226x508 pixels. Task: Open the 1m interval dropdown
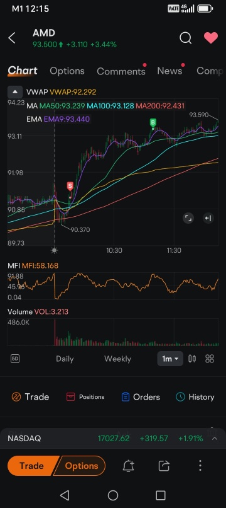pos(170,359)
